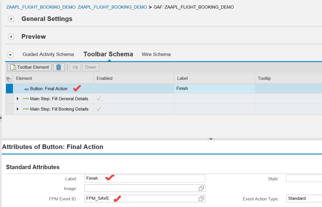Click the Fill General Details step icon

tap(26, 99)
